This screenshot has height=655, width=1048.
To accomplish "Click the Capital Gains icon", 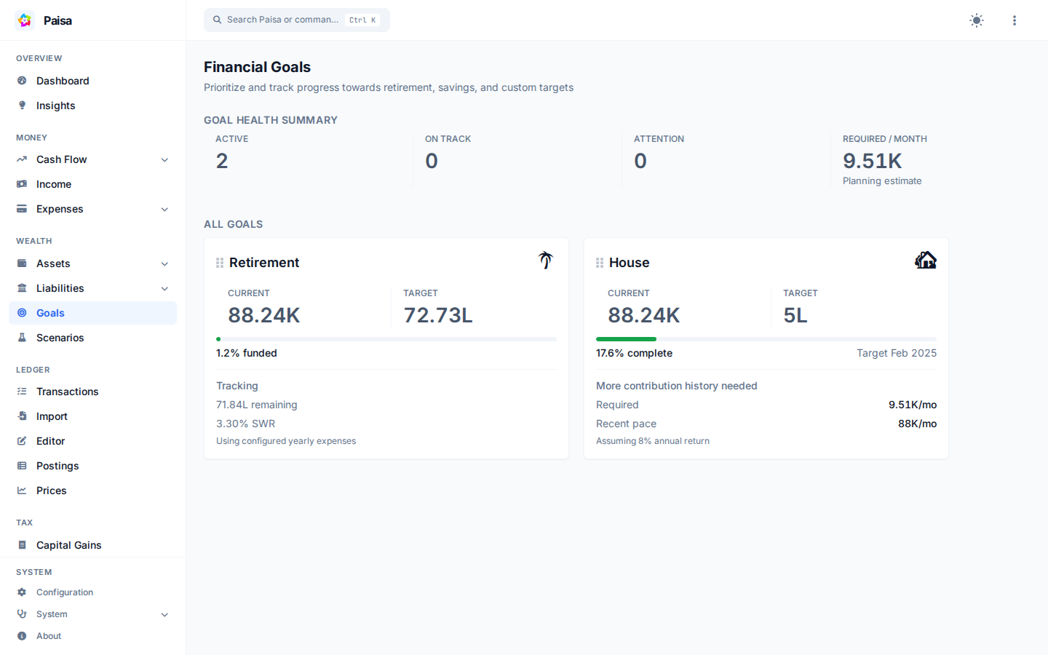I will 22,545.
